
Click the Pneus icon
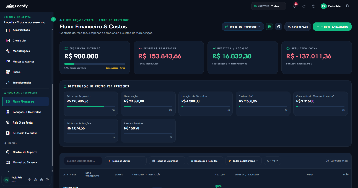point(8,72)
